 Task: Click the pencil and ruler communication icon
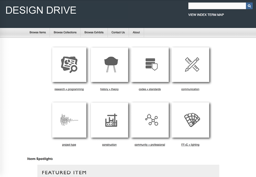tap(190, 65)
